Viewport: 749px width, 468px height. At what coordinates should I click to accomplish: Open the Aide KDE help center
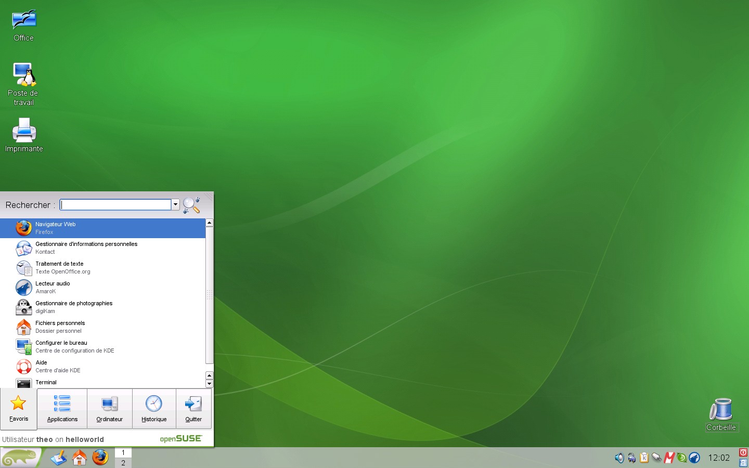click(103, 367)
